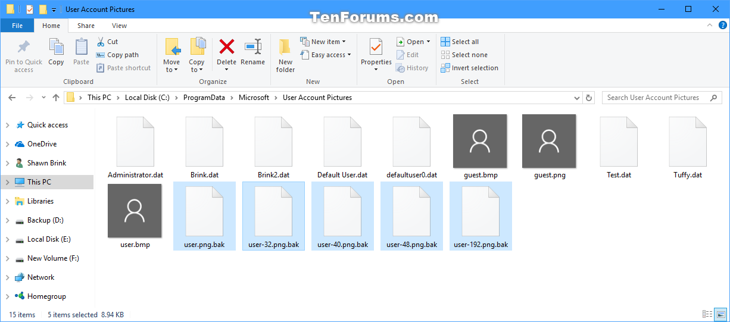Click the Forward navigation arrow
Image resolution: width=730 pixels, height=322 pixels.
tap(29, 98)
